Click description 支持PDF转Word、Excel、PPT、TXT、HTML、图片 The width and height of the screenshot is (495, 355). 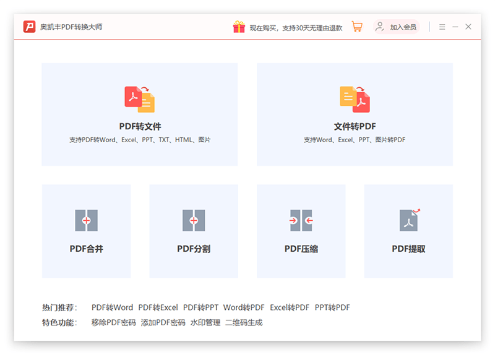[x=140, y=140]
